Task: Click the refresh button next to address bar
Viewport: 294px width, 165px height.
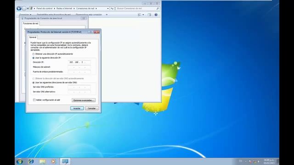Action: point(112,8)
